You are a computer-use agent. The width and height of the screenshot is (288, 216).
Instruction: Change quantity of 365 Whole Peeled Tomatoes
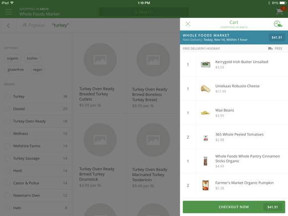tap(188, 137)
